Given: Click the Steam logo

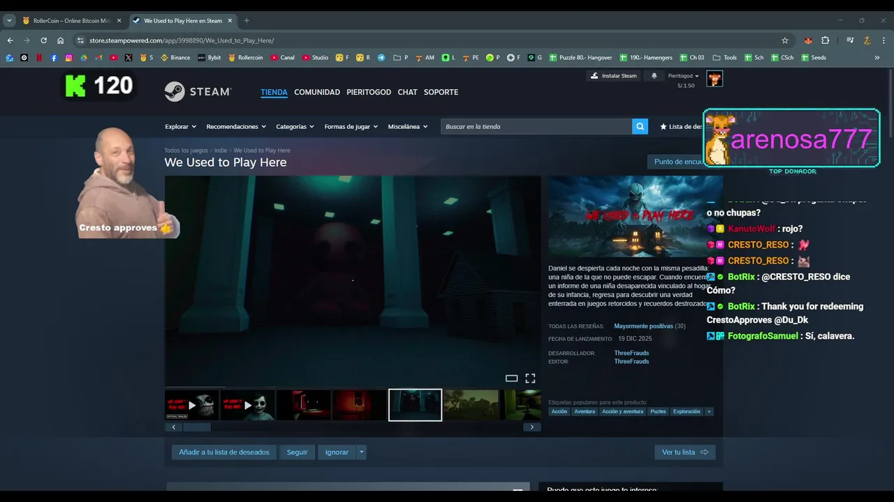Looking at the screenshot, I should [x=198, y=91].
